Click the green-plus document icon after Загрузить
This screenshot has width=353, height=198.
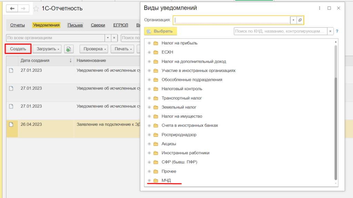(x=69, y=49)
